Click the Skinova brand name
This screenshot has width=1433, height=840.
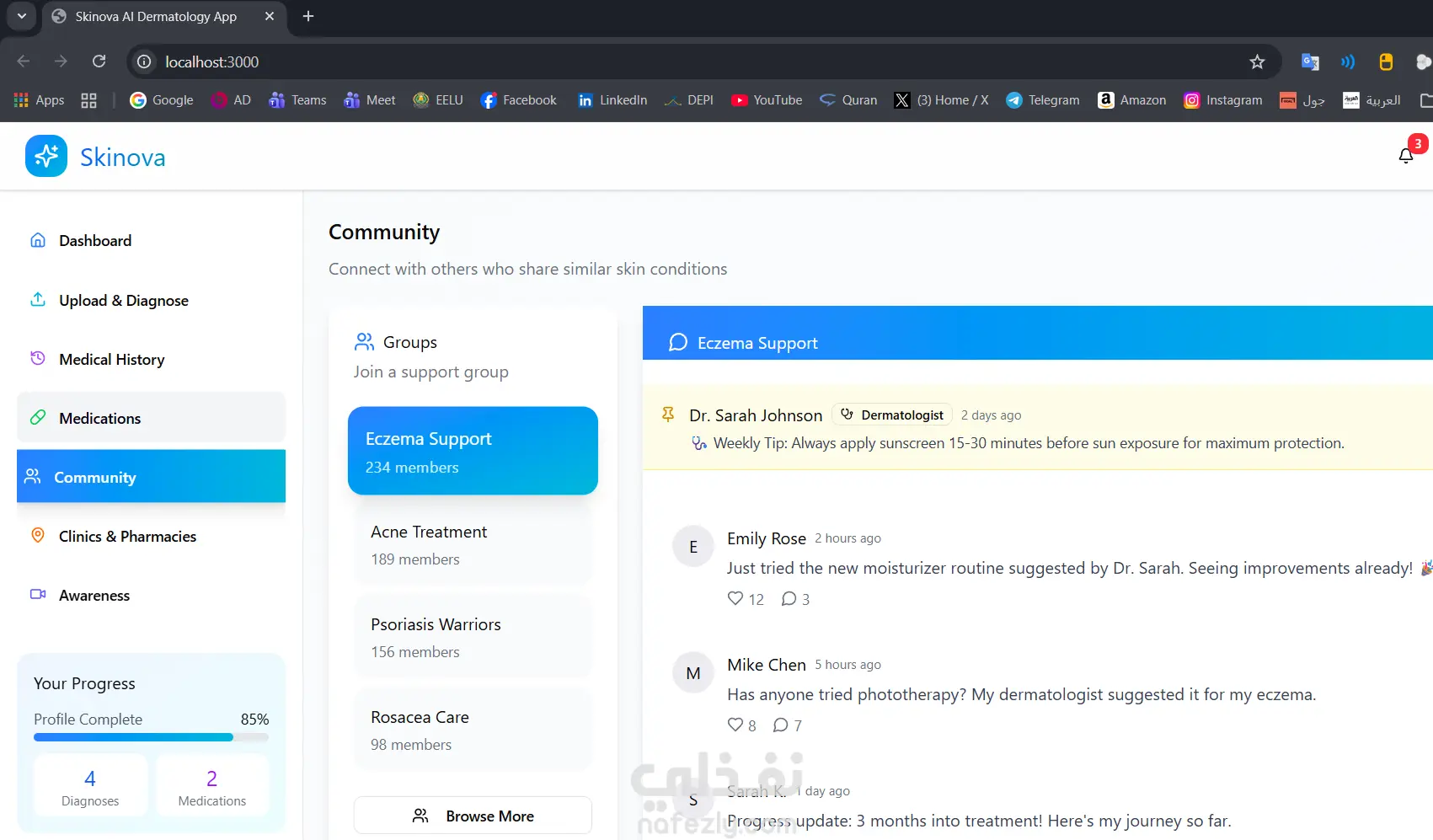pos(123,158)
